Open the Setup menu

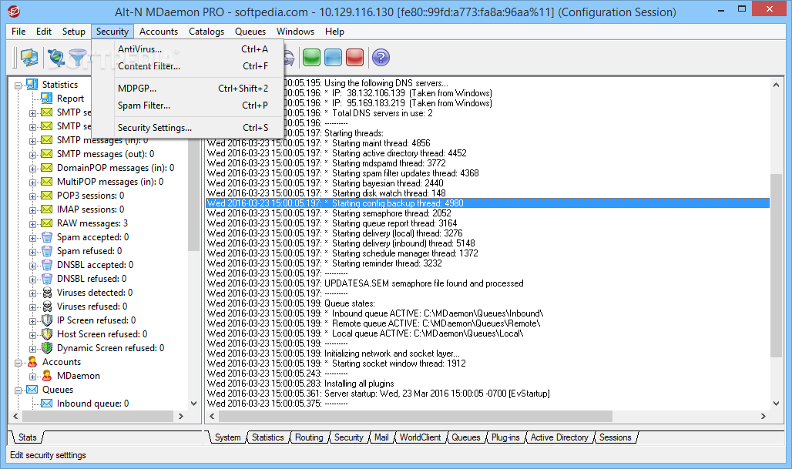click(x=74, y=32)
